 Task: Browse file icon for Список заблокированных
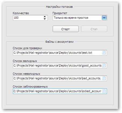click(x=104, y=91)
